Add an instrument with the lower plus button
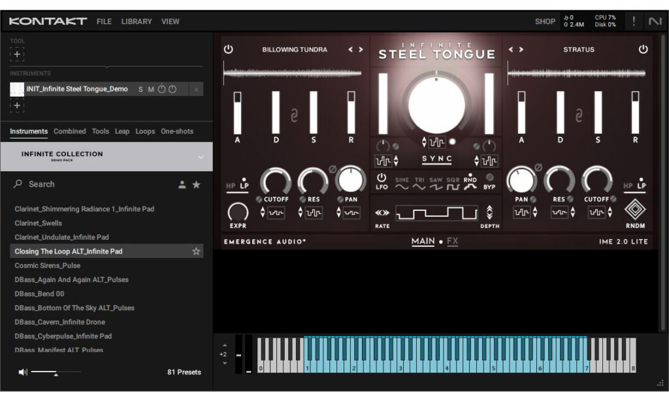669x401 pixels. [x=17, y=105]
